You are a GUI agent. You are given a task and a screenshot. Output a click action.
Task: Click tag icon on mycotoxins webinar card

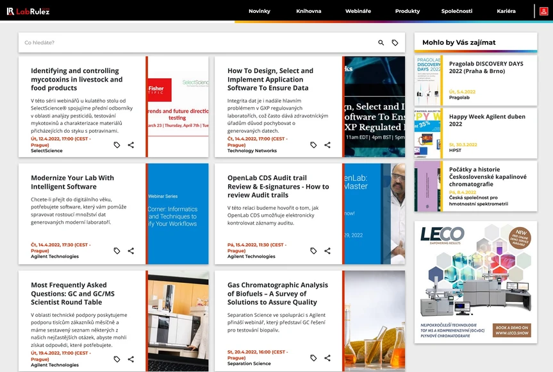(117, 145)
